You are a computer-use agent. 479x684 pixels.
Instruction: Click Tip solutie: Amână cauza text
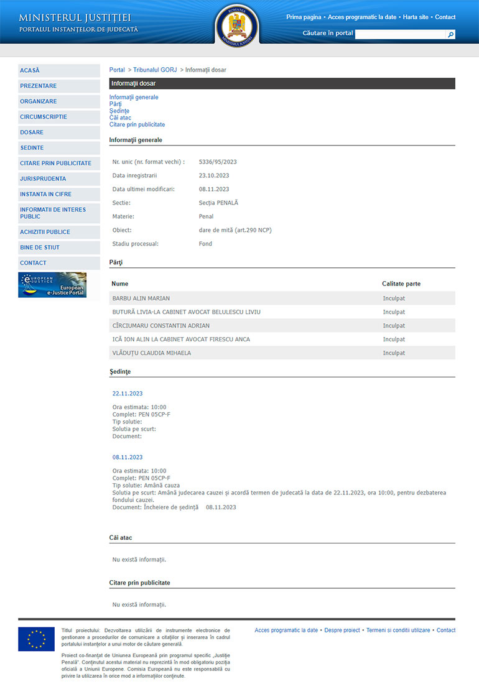click(x=146, y=486)
